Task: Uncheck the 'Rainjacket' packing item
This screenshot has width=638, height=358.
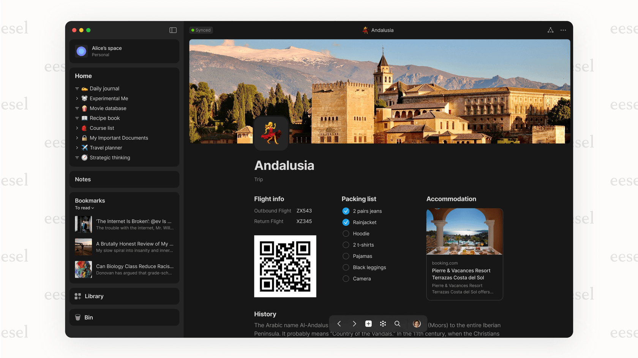Action: click(x=346, y=222)
